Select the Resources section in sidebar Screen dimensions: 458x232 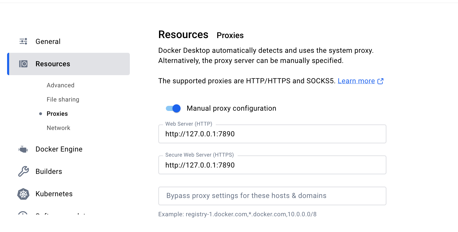(x=53, y=64)
